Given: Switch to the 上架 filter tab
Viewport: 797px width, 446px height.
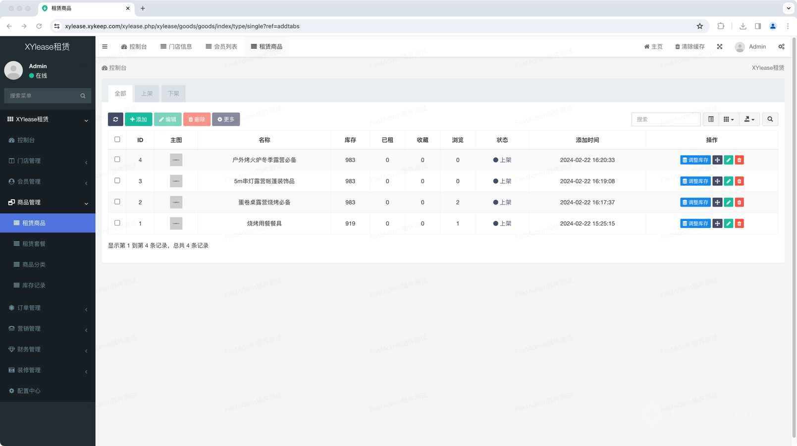Looking at the screenshot, I should [x=147, y=94].
